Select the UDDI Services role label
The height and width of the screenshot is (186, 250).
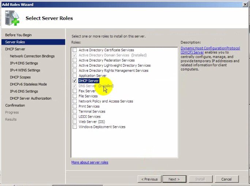click(x=90, y=116)
